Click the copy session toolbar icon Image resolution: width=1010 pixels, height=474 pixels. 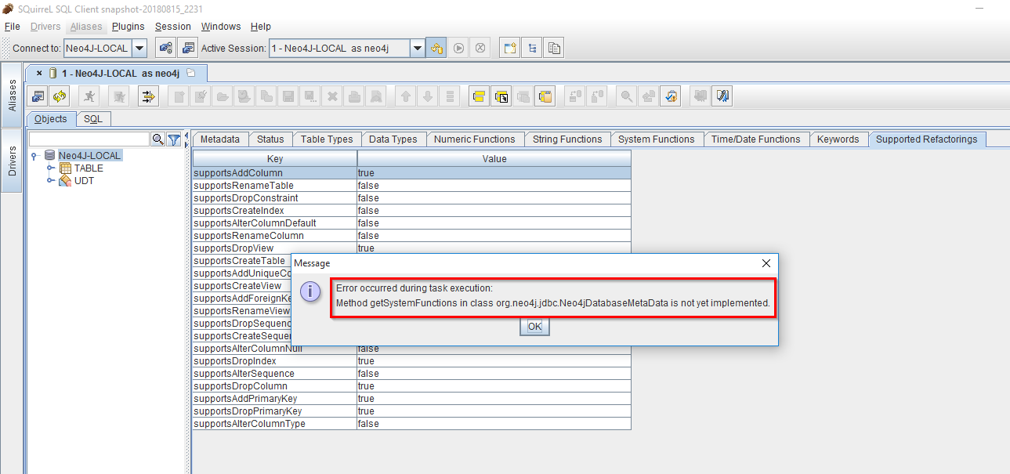pos(554,47)
